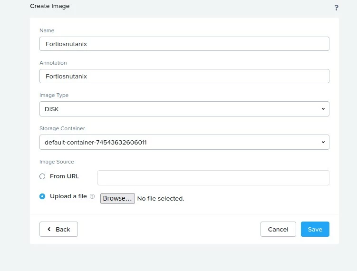Click the Annotation text field
Screen dimensions: 357x271
(184, 76)
